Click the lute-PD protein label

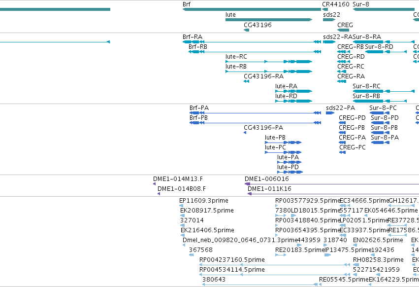click(x=288, y=167)
